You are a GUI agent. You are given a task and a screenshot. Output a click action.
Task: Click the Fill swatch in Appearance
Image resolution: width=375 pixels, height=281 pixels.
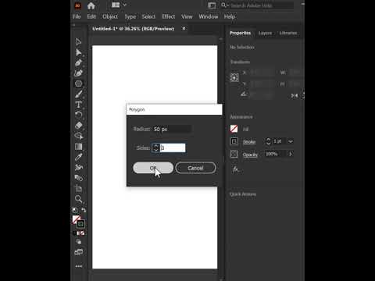pos(234,129)
